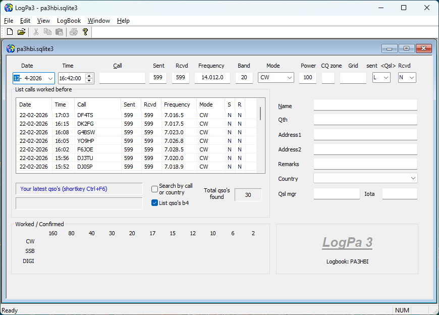Screen dimensions: 439x315
Task: Expand the Date picker dropdown
Action: coord(50,78)
